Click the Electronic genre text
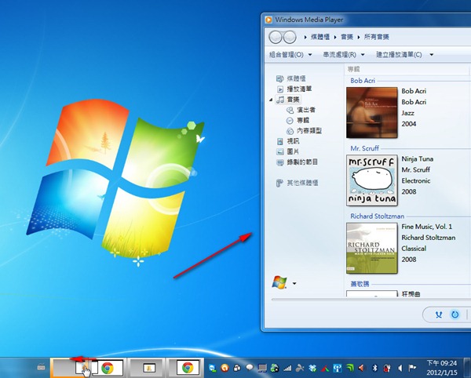The image size is (471, 378). (416, 181)
